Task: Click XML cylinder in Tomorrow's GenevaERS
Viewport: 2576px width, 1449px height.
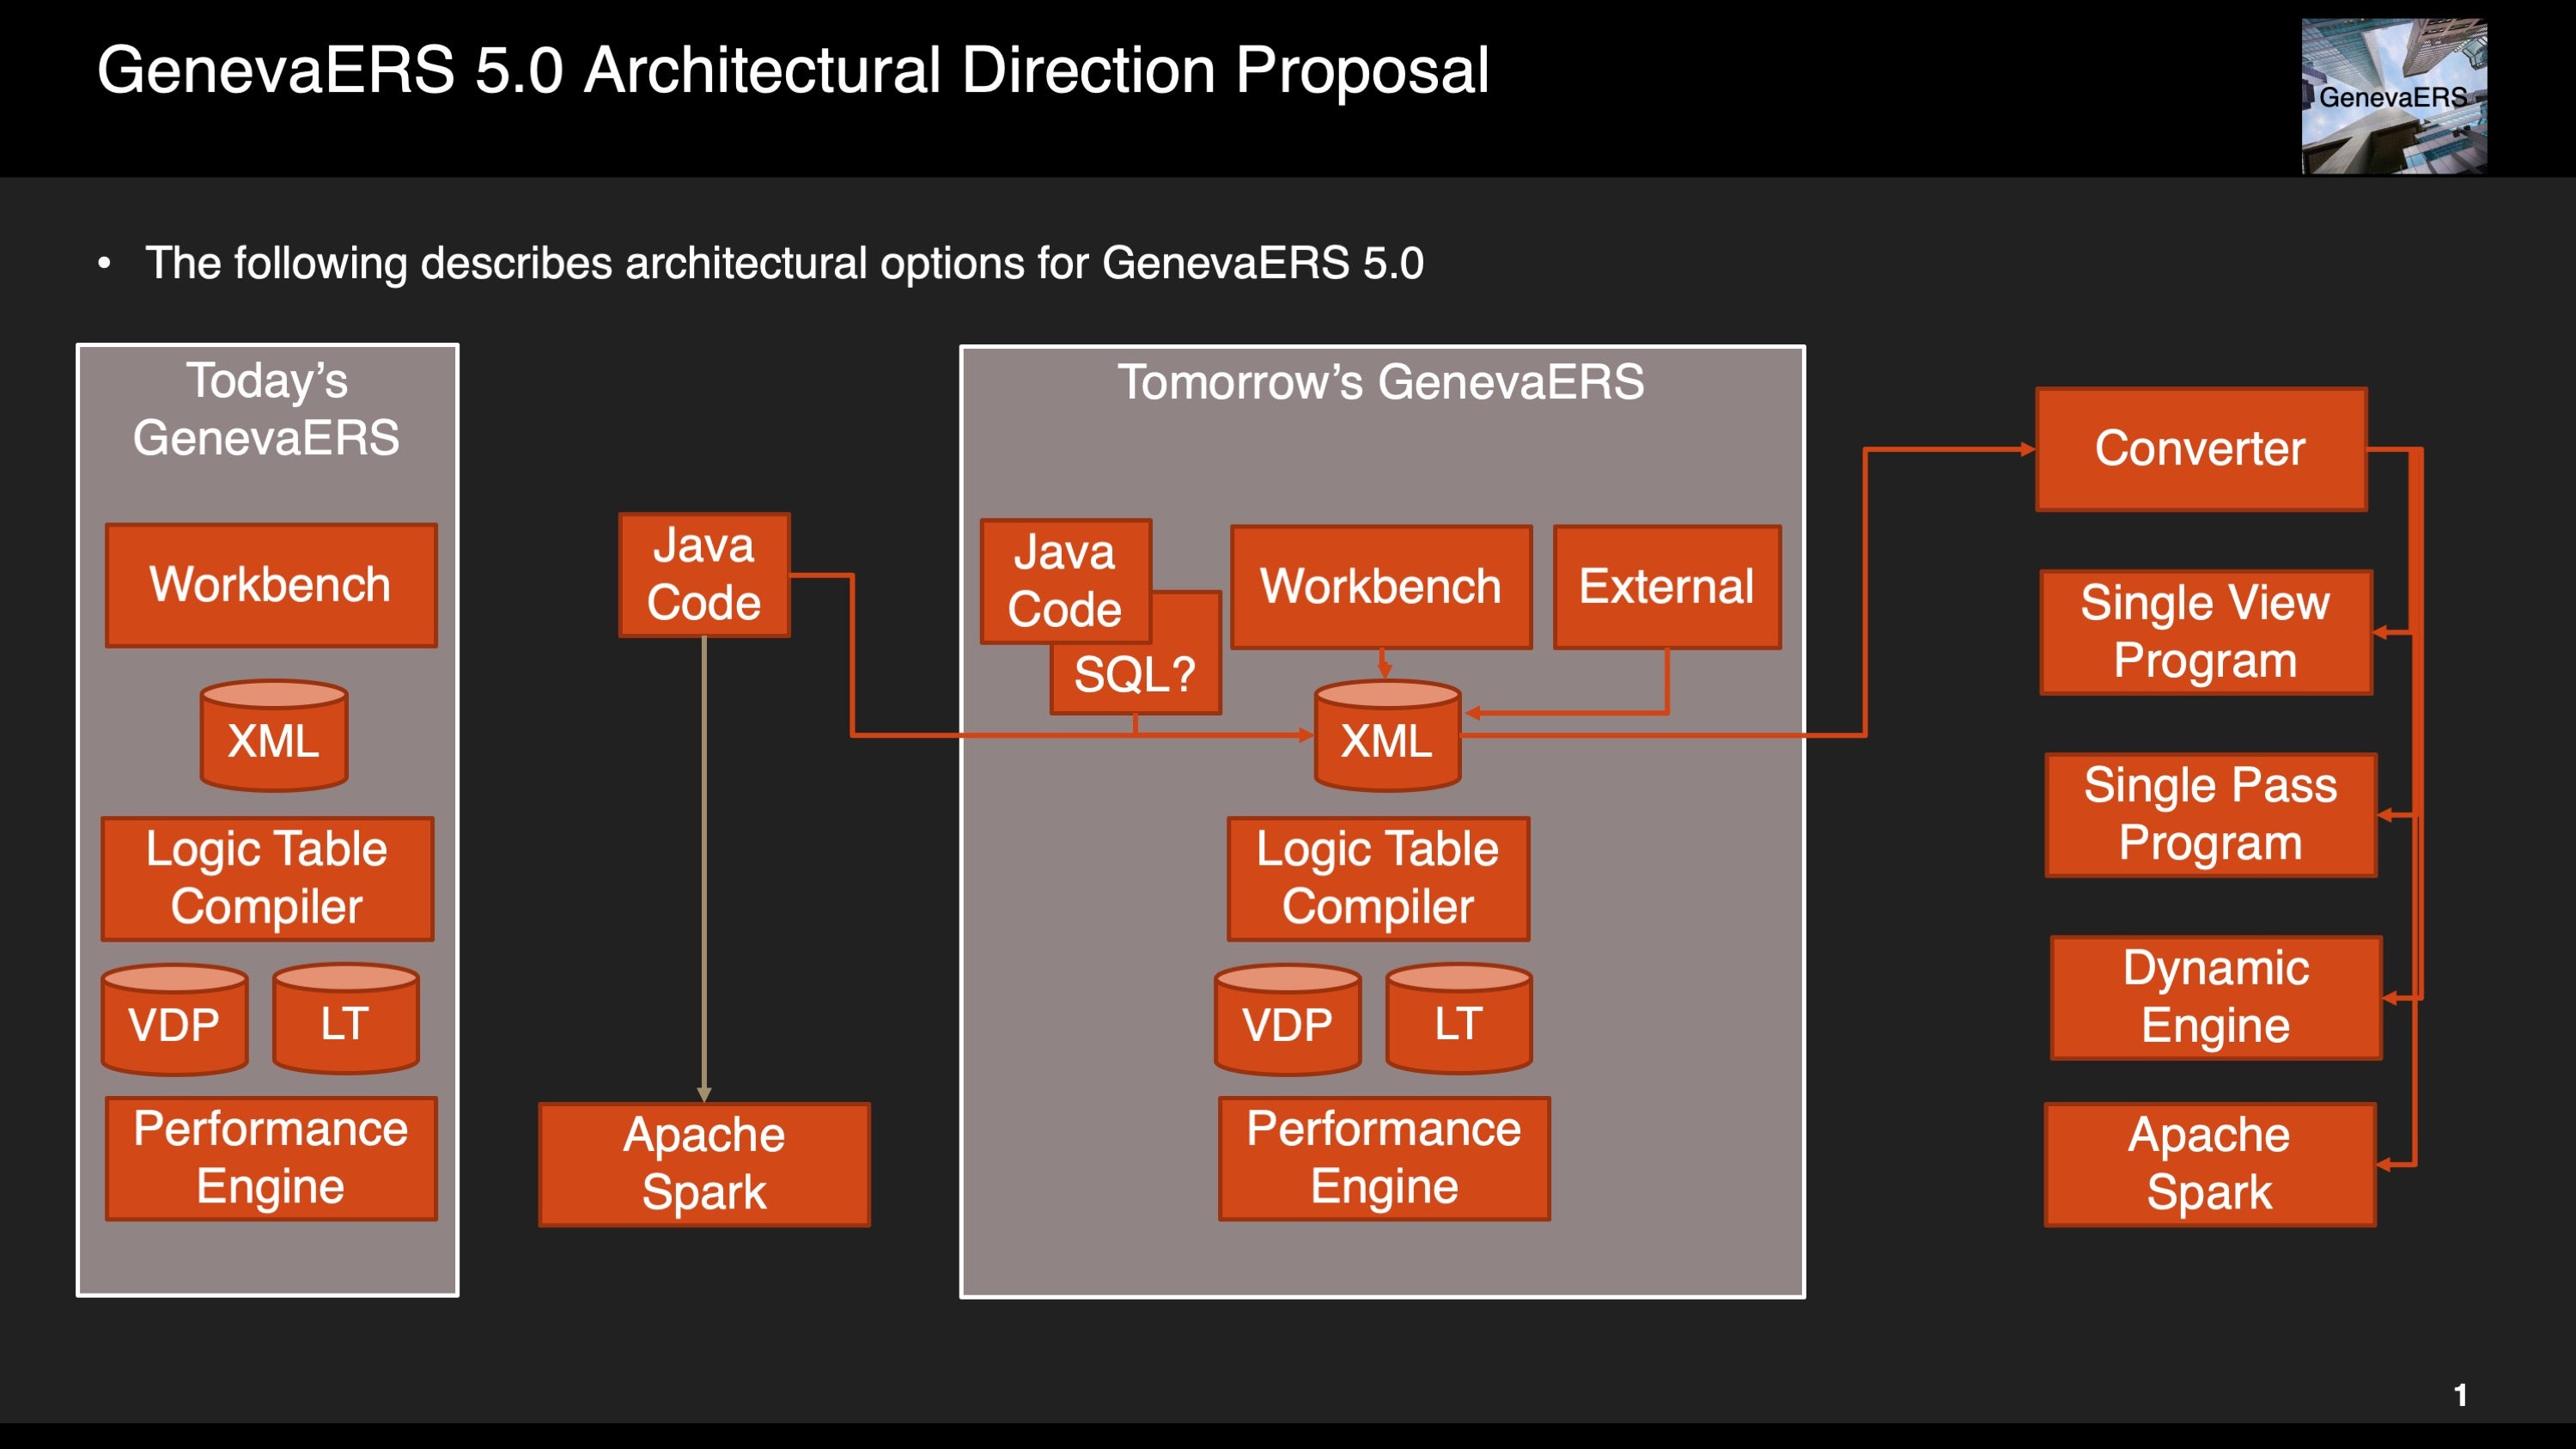Action: click(1388, 735)
